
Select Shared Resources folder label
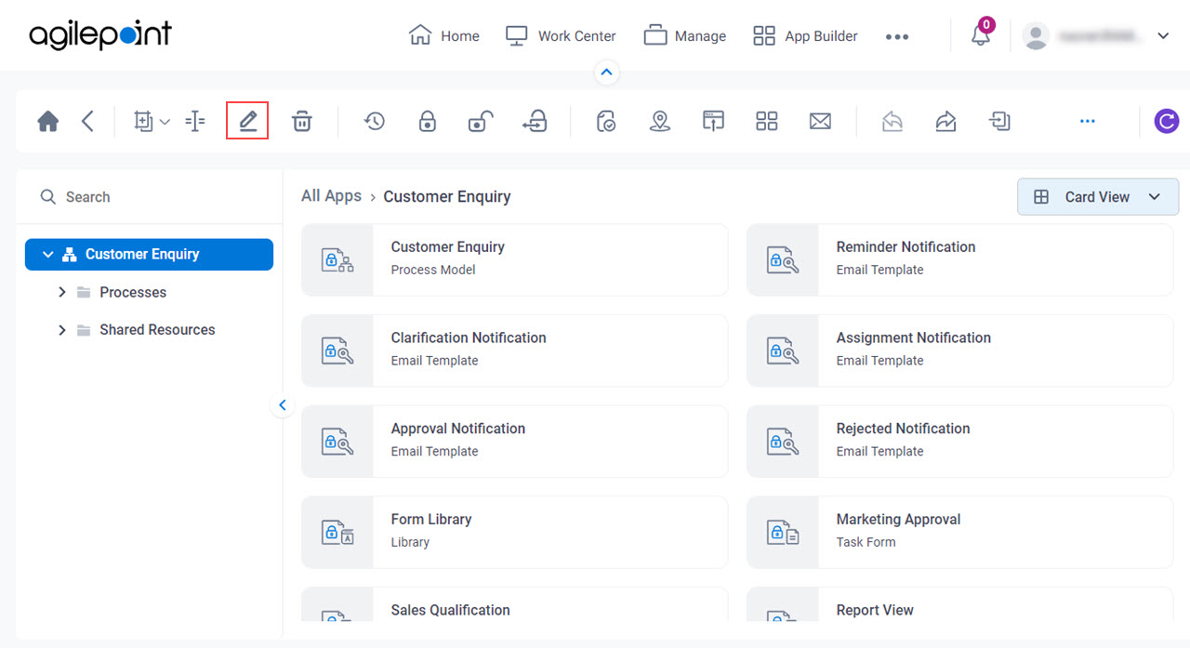[x=157, y=330]
